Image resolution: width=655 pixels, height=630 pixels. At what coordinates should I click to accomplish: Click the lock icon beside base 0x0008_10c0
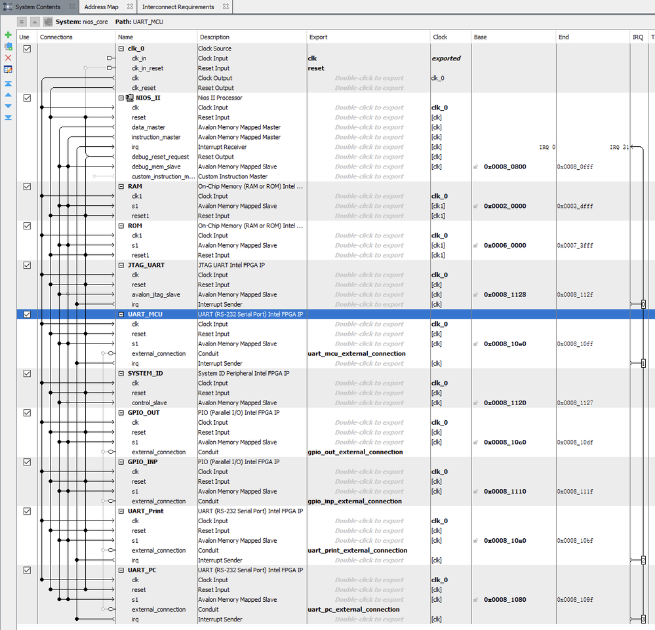(x=475, y=442)
